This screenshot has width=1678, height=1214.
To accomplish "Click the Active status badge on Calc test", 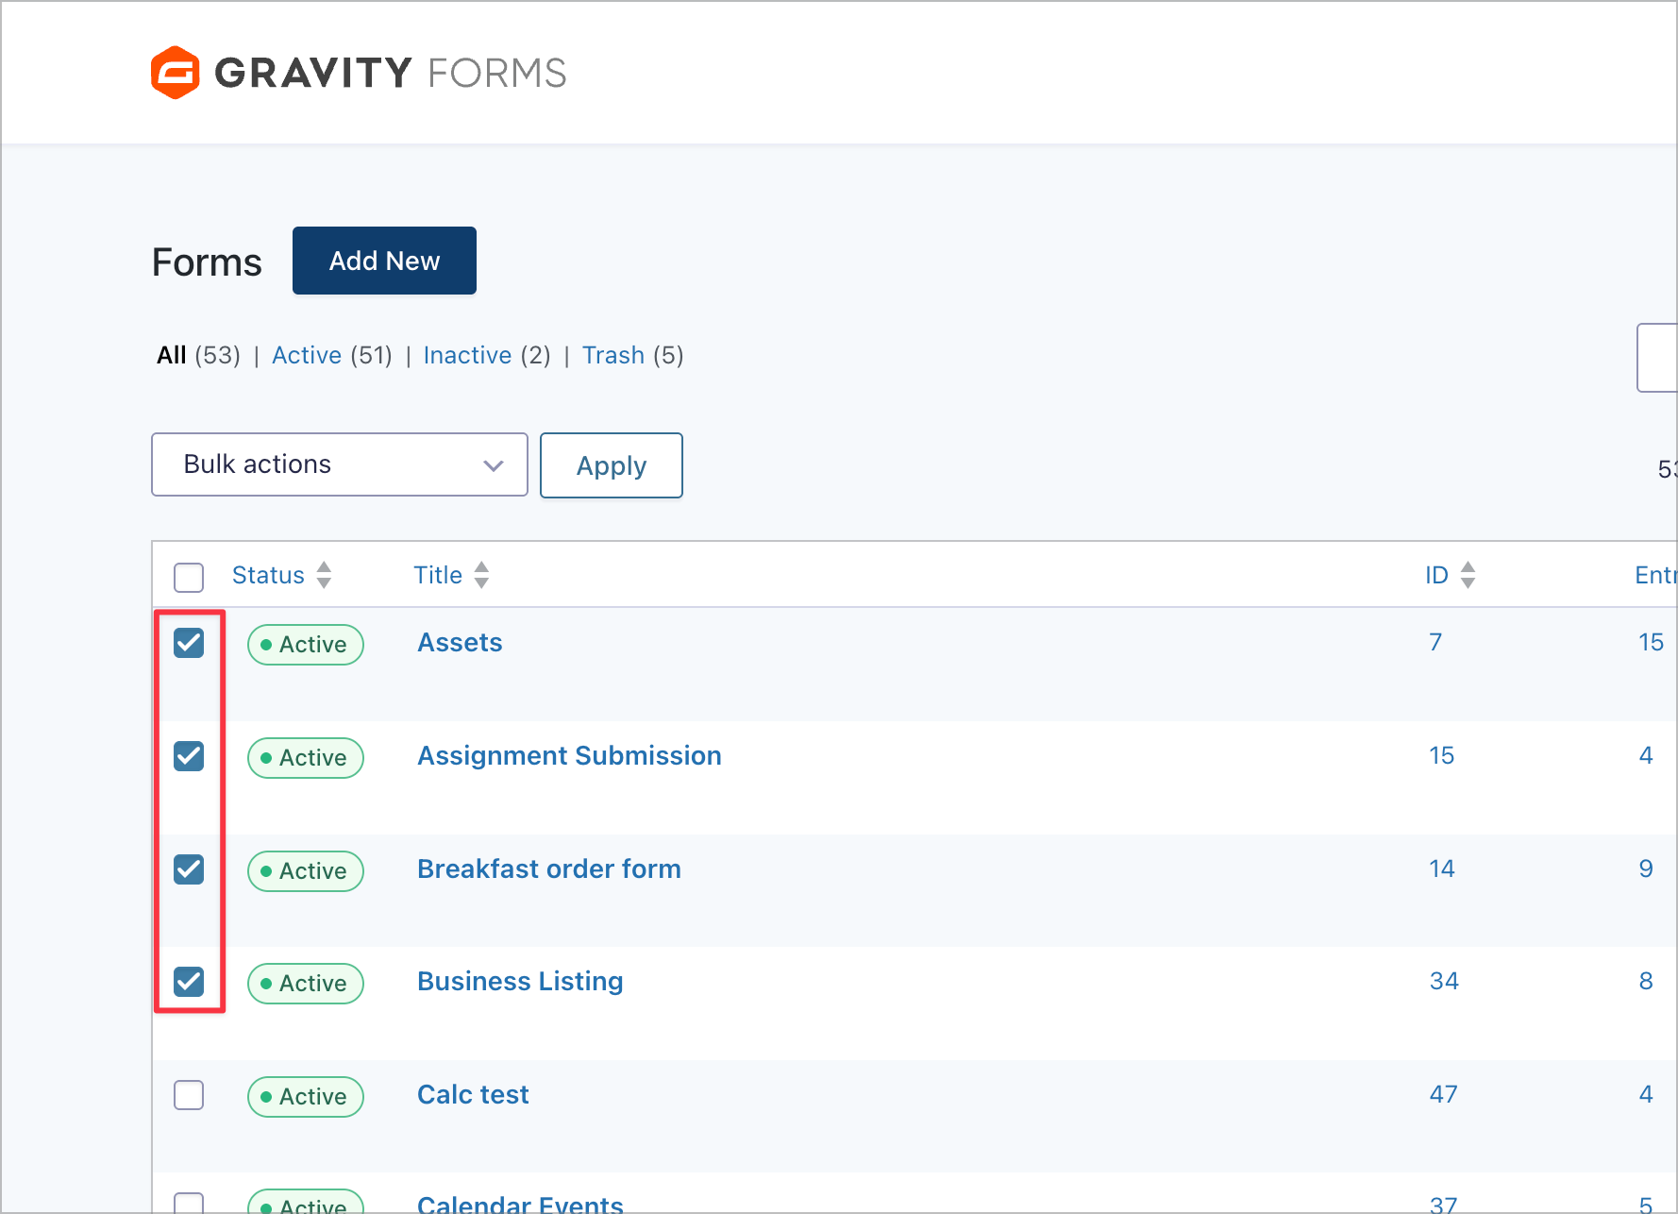I will click(x=305, y=1096).
